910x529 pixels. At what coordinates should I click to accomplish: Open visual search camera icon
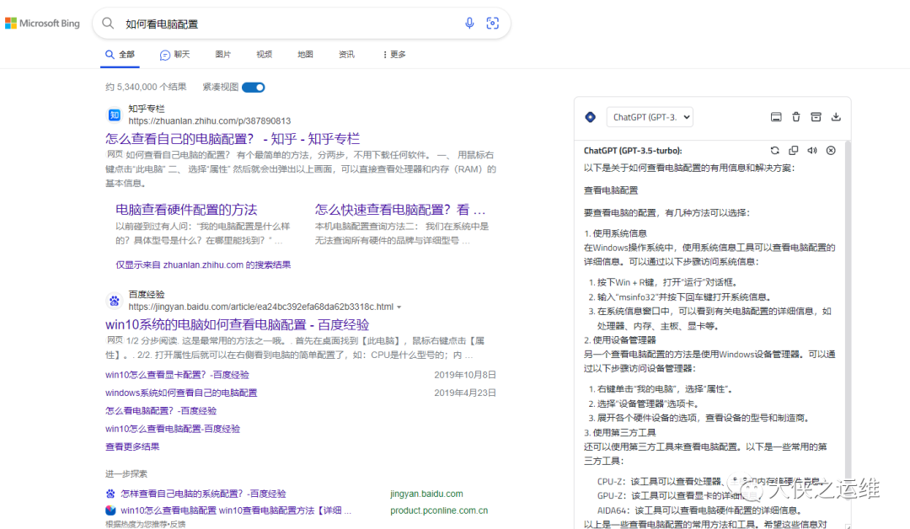[493, 24]
